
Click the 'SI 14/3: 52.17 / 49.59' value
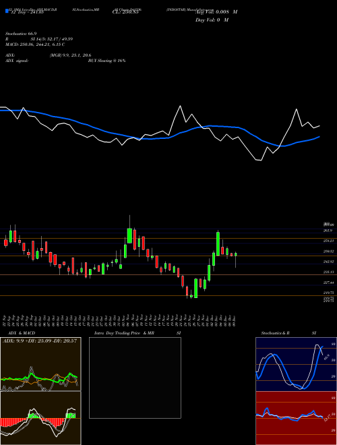[x=52, y=39]
